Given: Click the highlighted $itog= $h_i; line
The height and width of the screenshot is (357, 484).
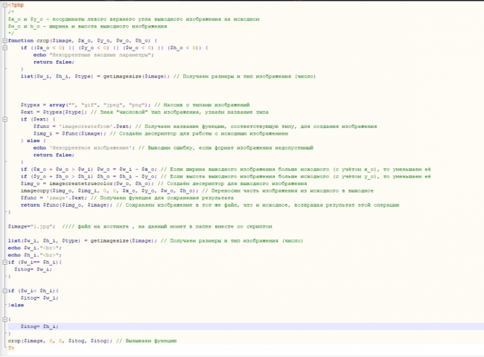Looking at the screenshot, I should pos(39,327).
